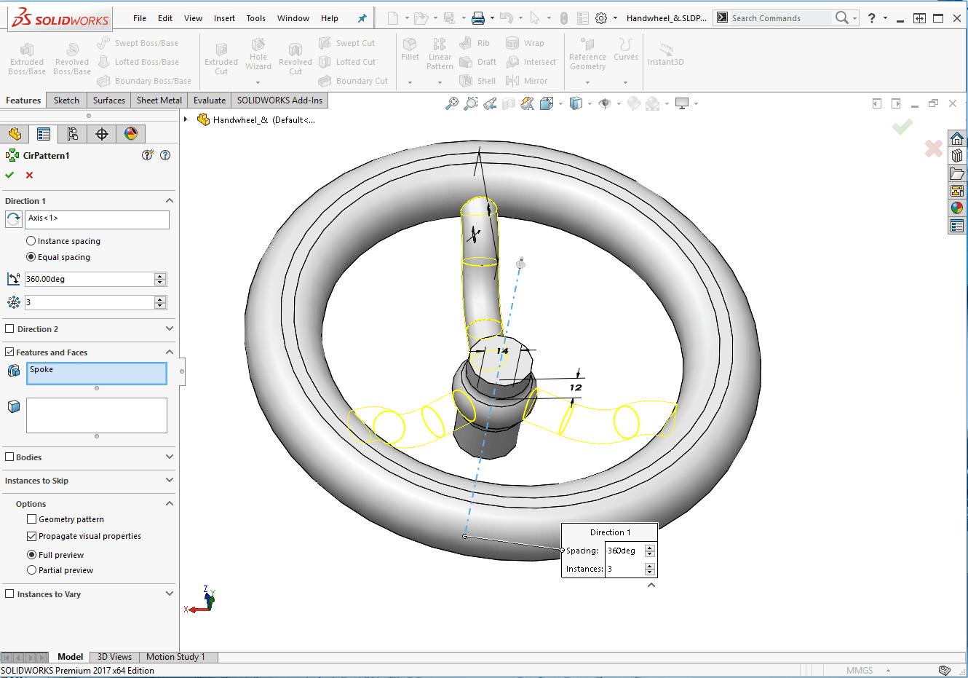Enable the Geometry pattern checkbox

click(32, 519)
